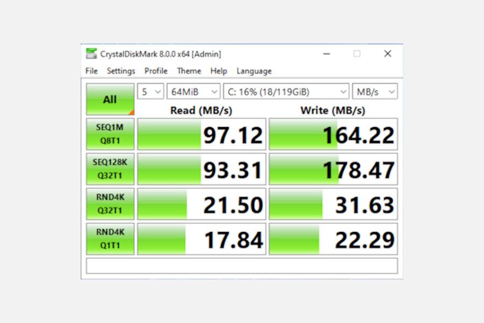Screen dimensions: 484x323
Task: Run the RND4K Q32T1 benchmark
Action: (110, 203)
